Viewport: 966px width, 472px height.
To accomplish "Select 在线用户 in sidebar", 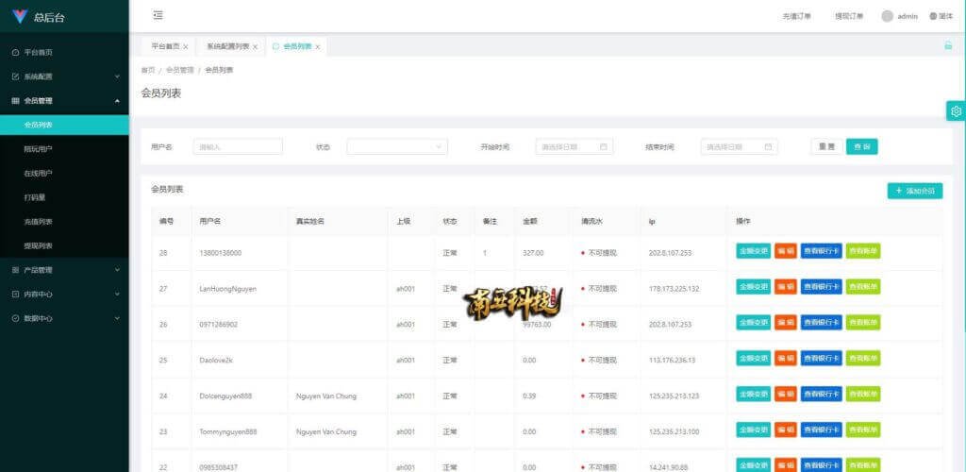I will tap(39, 174).
